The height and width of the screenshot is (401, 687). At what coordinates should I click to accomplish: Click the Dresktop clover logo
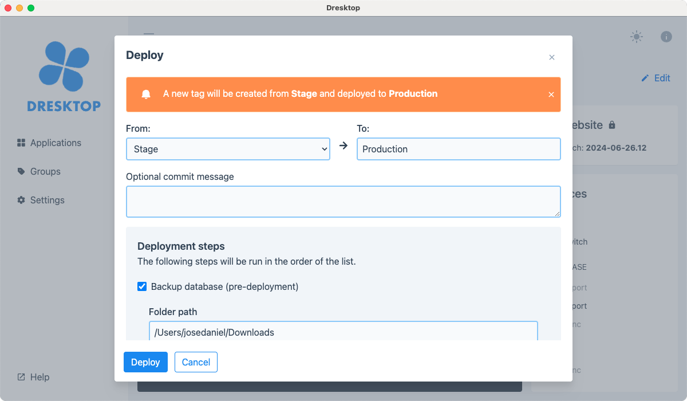click(64, 68)
